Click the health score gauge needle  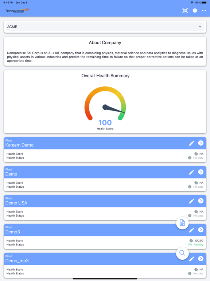coord(114,109)
